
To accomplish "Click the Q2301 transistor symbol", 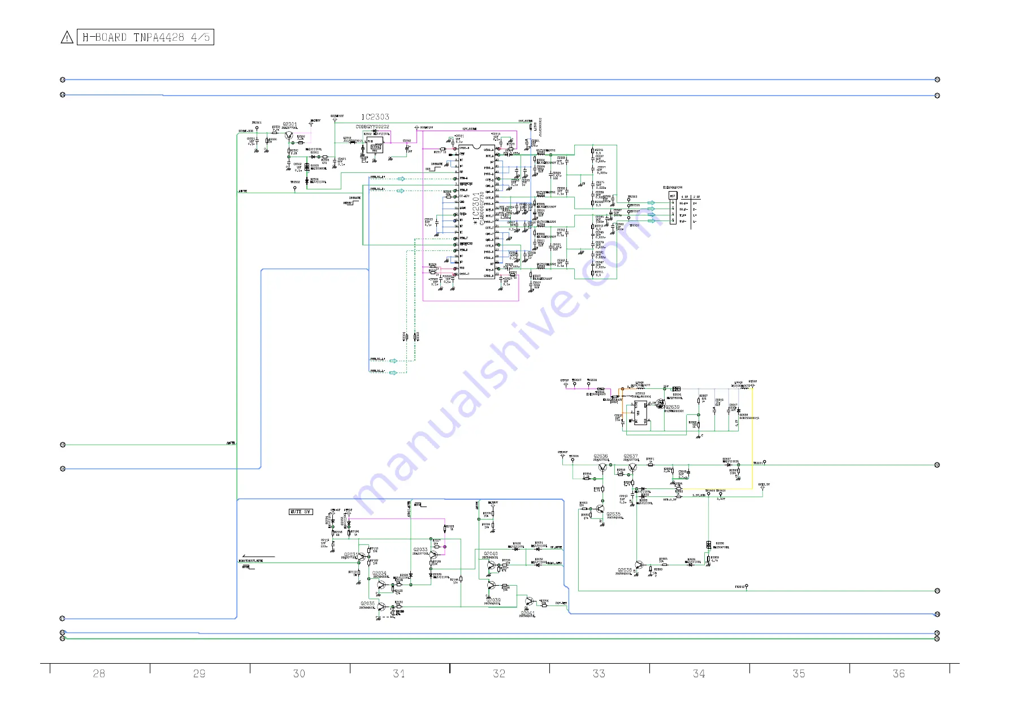I will tap(289, 136).
